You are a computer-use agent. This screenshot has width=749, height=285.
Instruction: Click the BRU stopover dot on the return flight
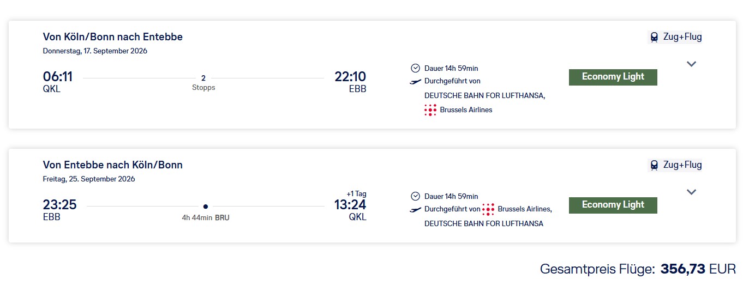click(x=205, y=207)
